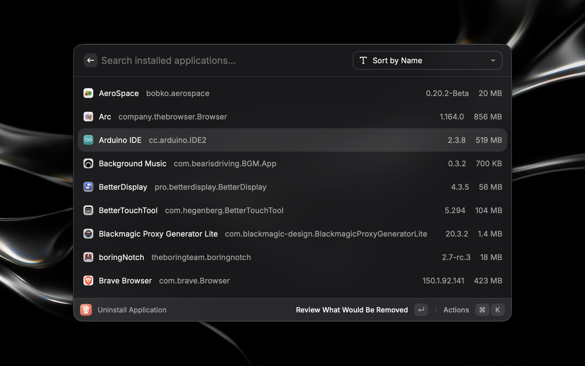Click the 856 MB size of Arc
Screen dimensions: 585x366
point(488,117)
